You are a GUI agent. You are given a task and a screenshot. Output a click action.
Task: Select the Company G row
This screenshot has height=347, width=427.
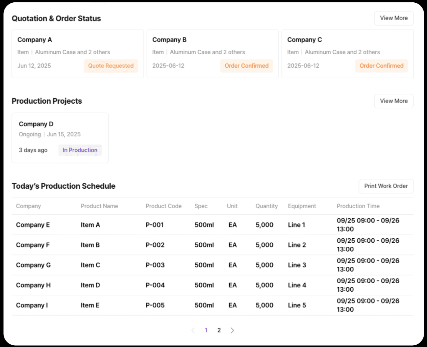tap(212, 265)
